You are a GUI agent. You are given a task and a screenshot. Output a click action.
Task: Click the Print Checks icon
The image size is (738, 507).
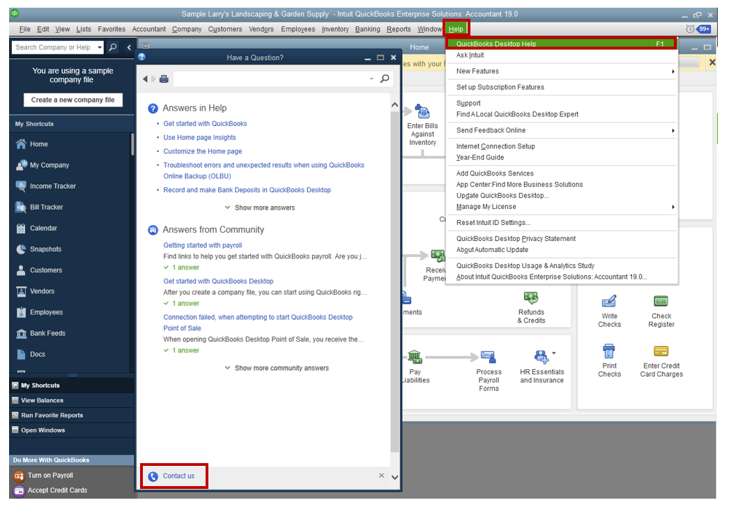coord(609,352)
